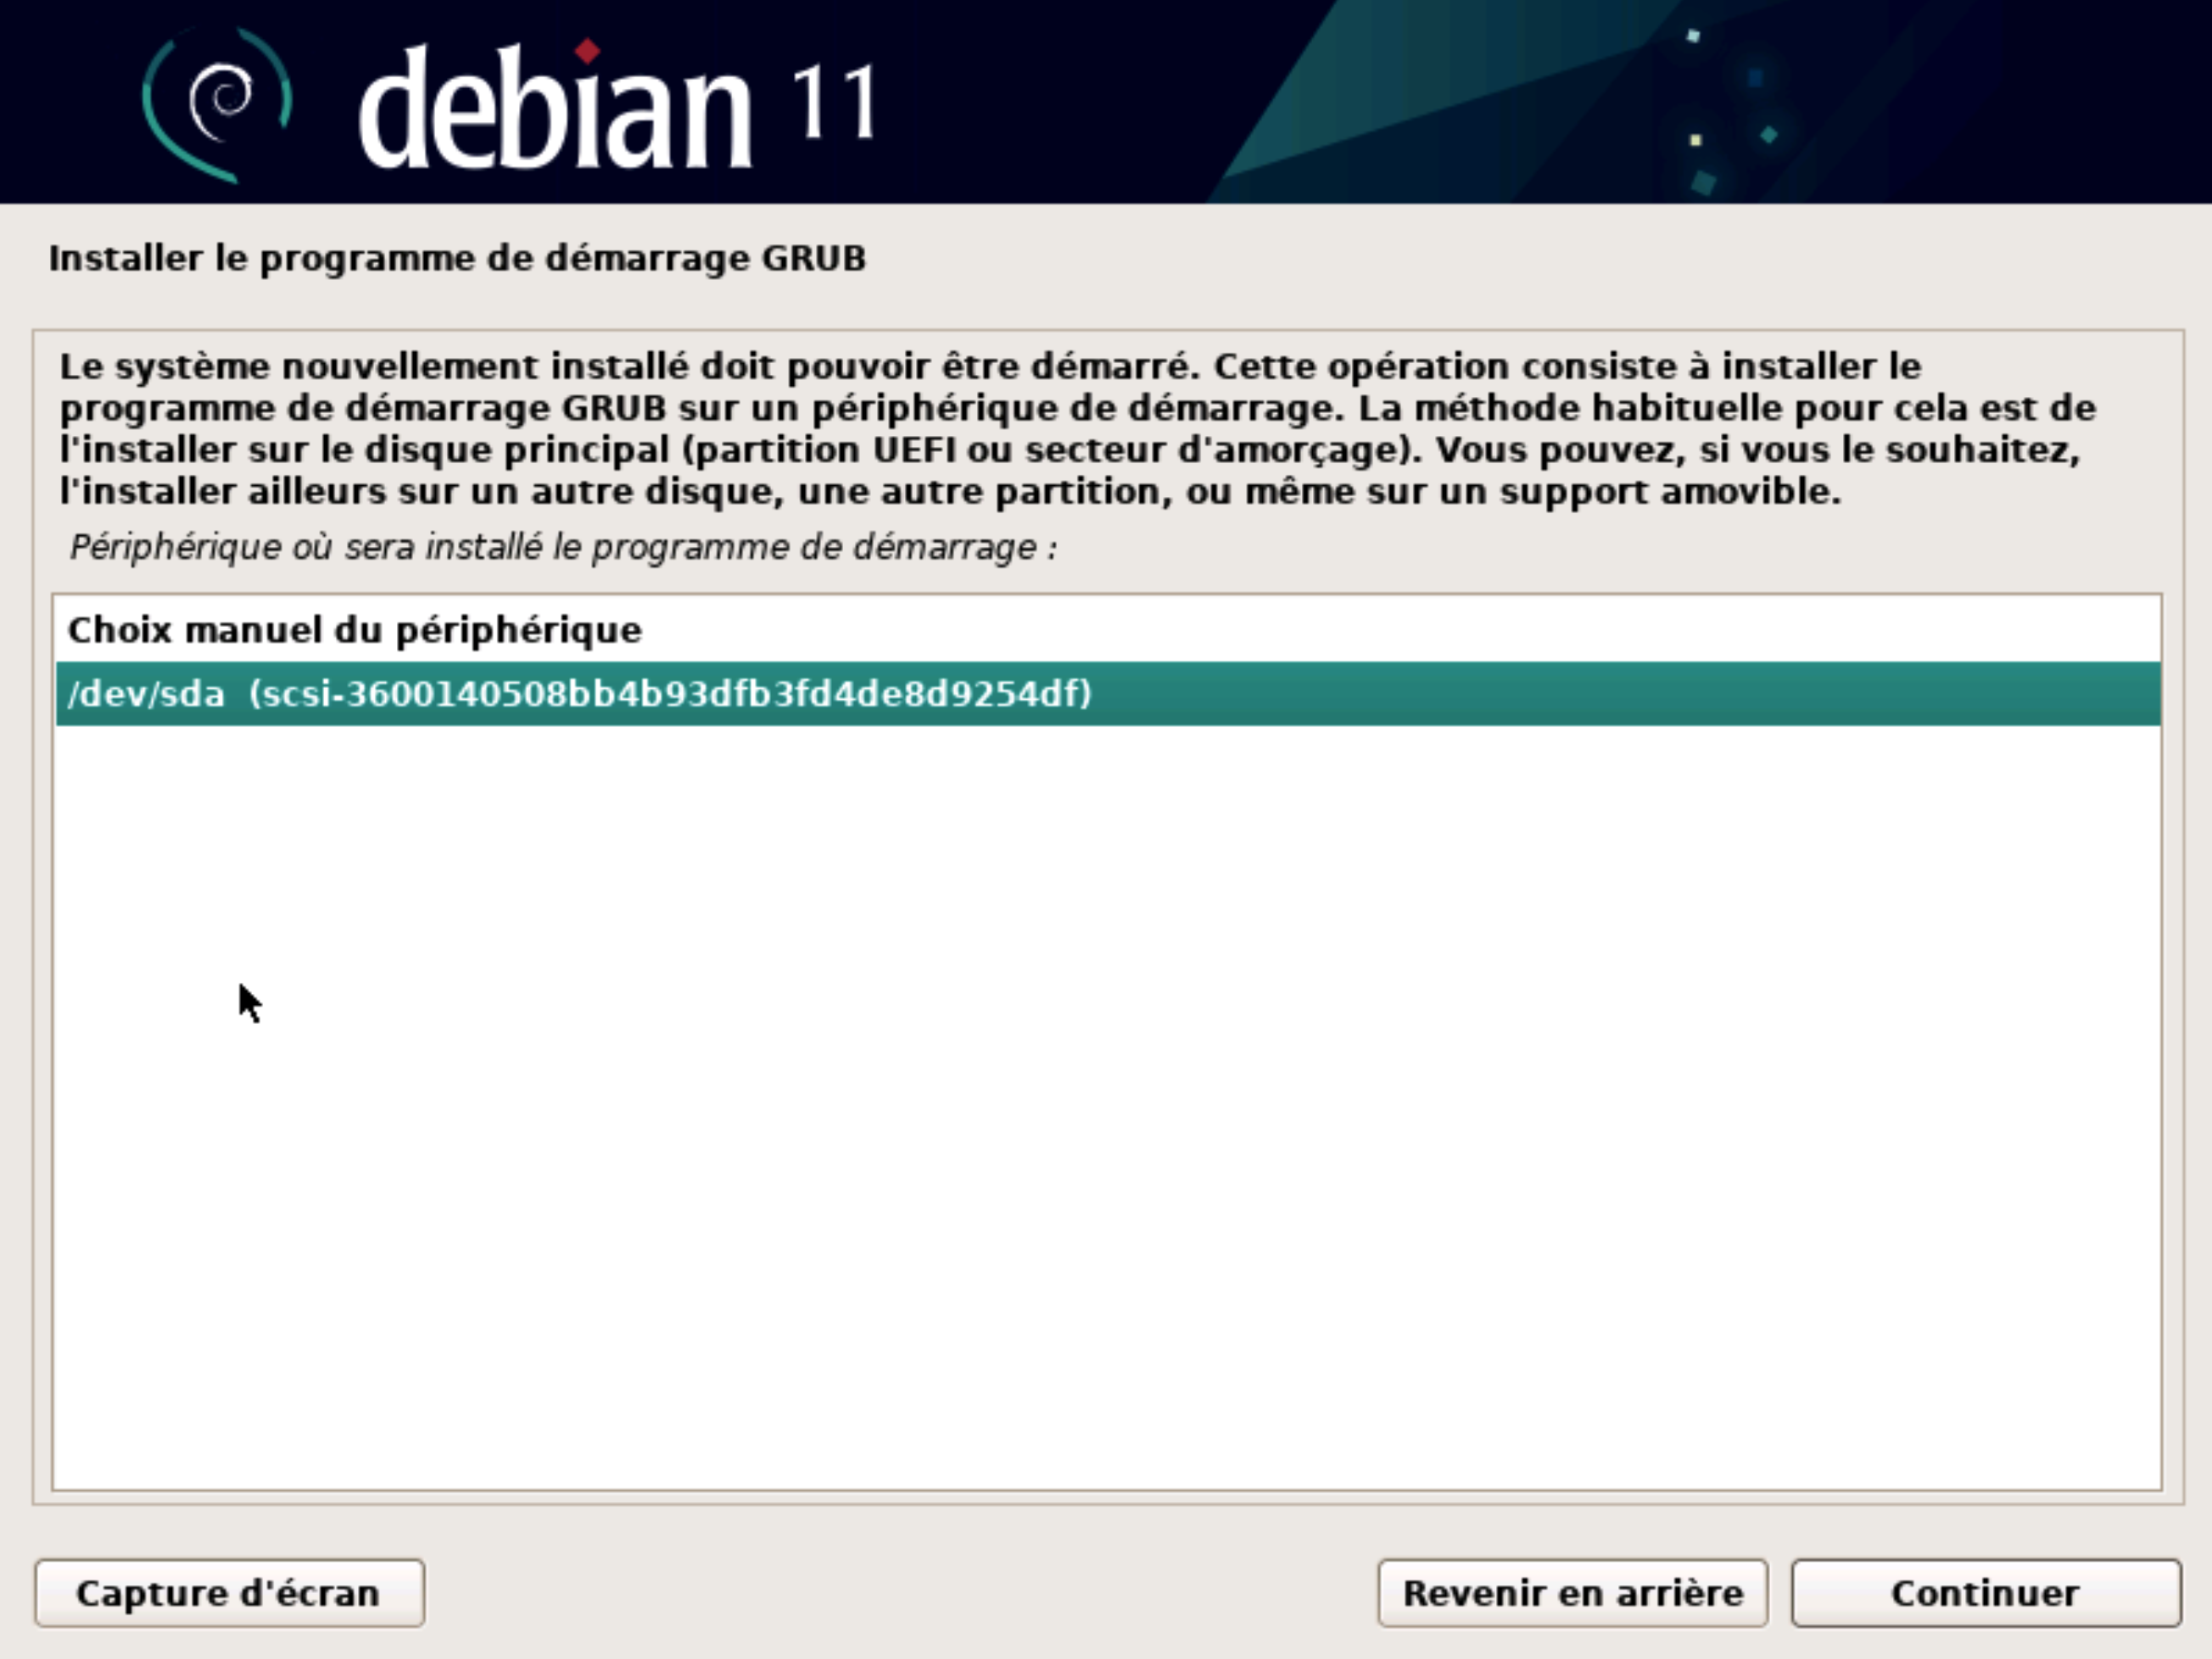Screen dimensions: 2212x1659
Task: Select the /dev/sda disk entry
Action: (1108, 693)
